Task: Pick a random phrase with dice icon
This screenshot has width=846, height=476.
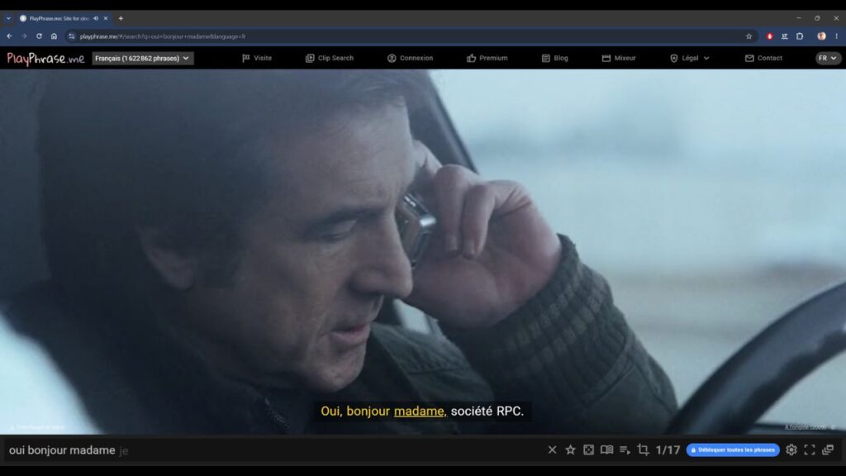Action: [x=588, y=450]
